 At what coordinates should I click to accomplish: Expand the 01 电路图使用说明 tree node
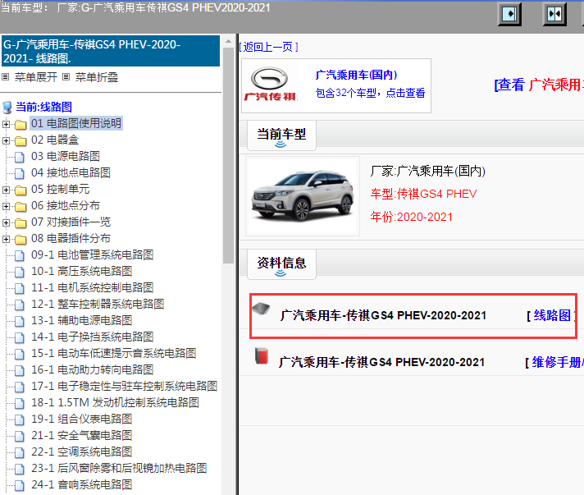(6, 124)
